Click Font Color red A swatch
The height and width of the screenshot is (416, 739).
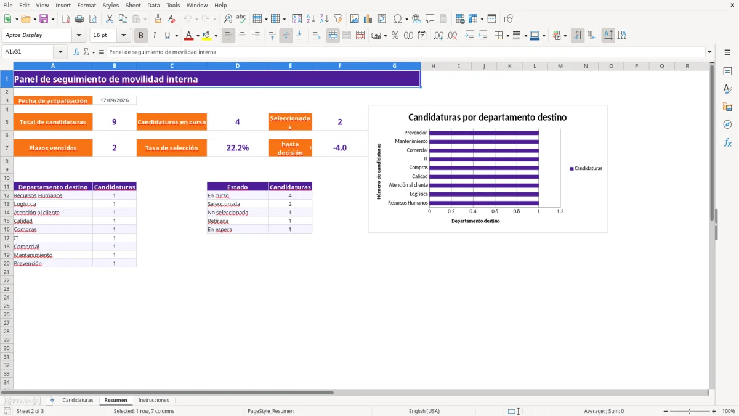coord(189,36)
